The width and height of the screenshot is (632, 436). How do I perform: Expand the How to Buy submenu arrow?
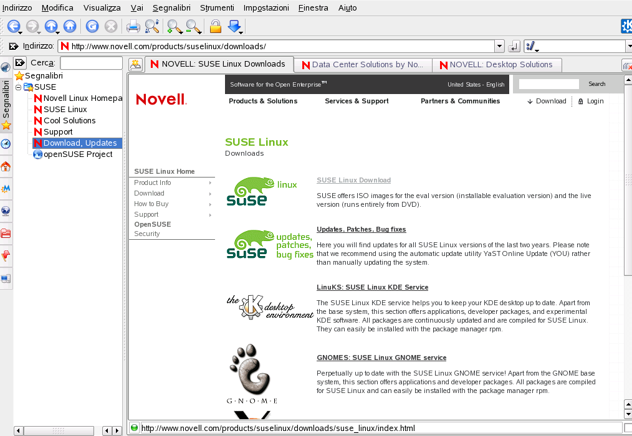[211, 204]
